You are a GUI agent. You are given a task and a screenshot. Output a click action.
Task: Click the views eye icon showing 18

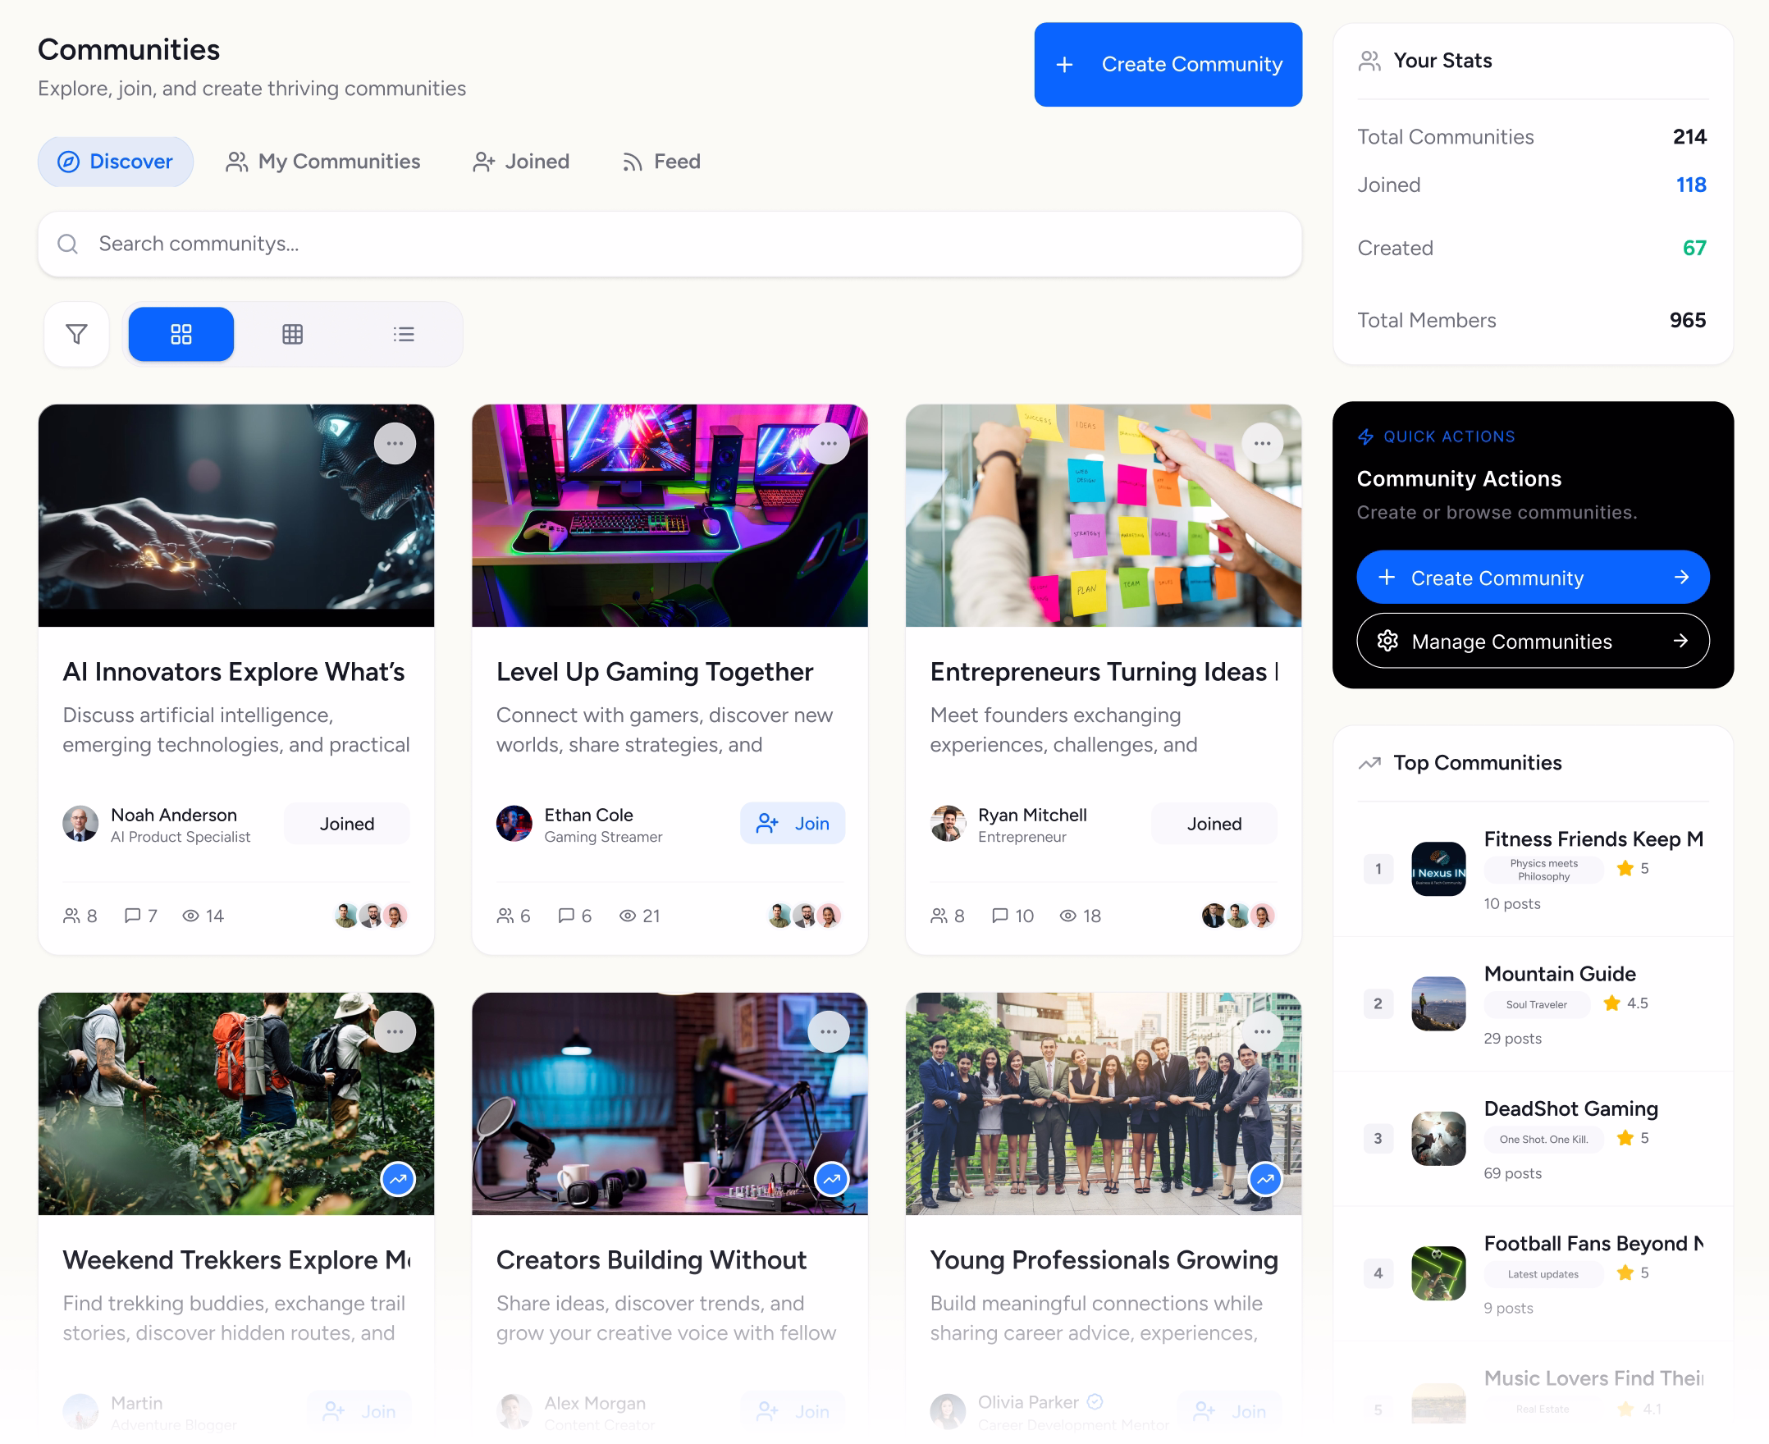[1068, 916]
